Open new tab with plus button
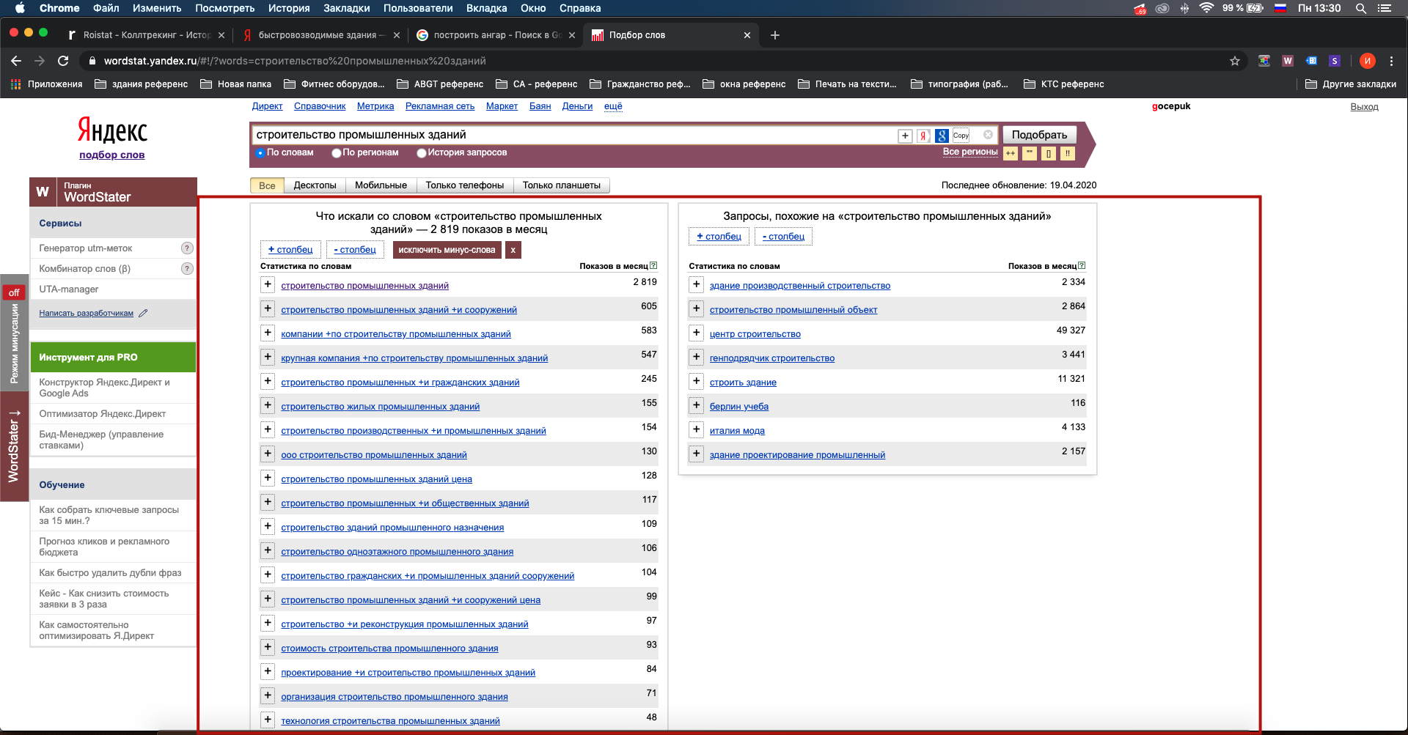Screen dimensions: 1408x735 tap(775, 35)
